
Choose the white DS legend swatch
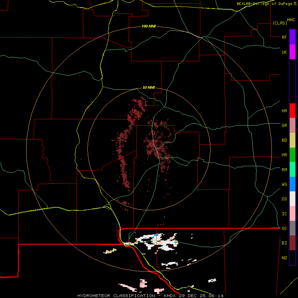[292, 199]
